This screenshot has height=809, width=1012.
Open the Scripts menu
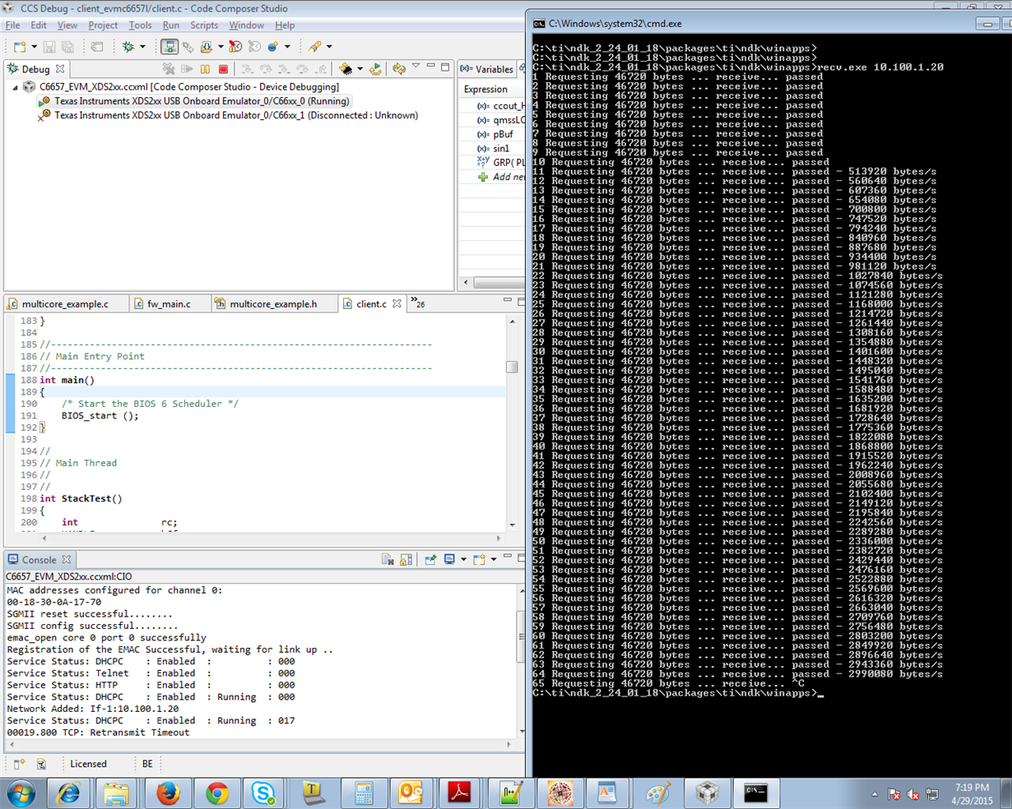(204, 25)
